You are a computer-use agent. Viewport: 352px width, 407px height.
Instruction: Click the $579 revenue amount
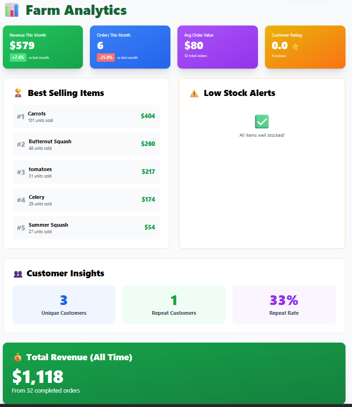pos(22,46)
